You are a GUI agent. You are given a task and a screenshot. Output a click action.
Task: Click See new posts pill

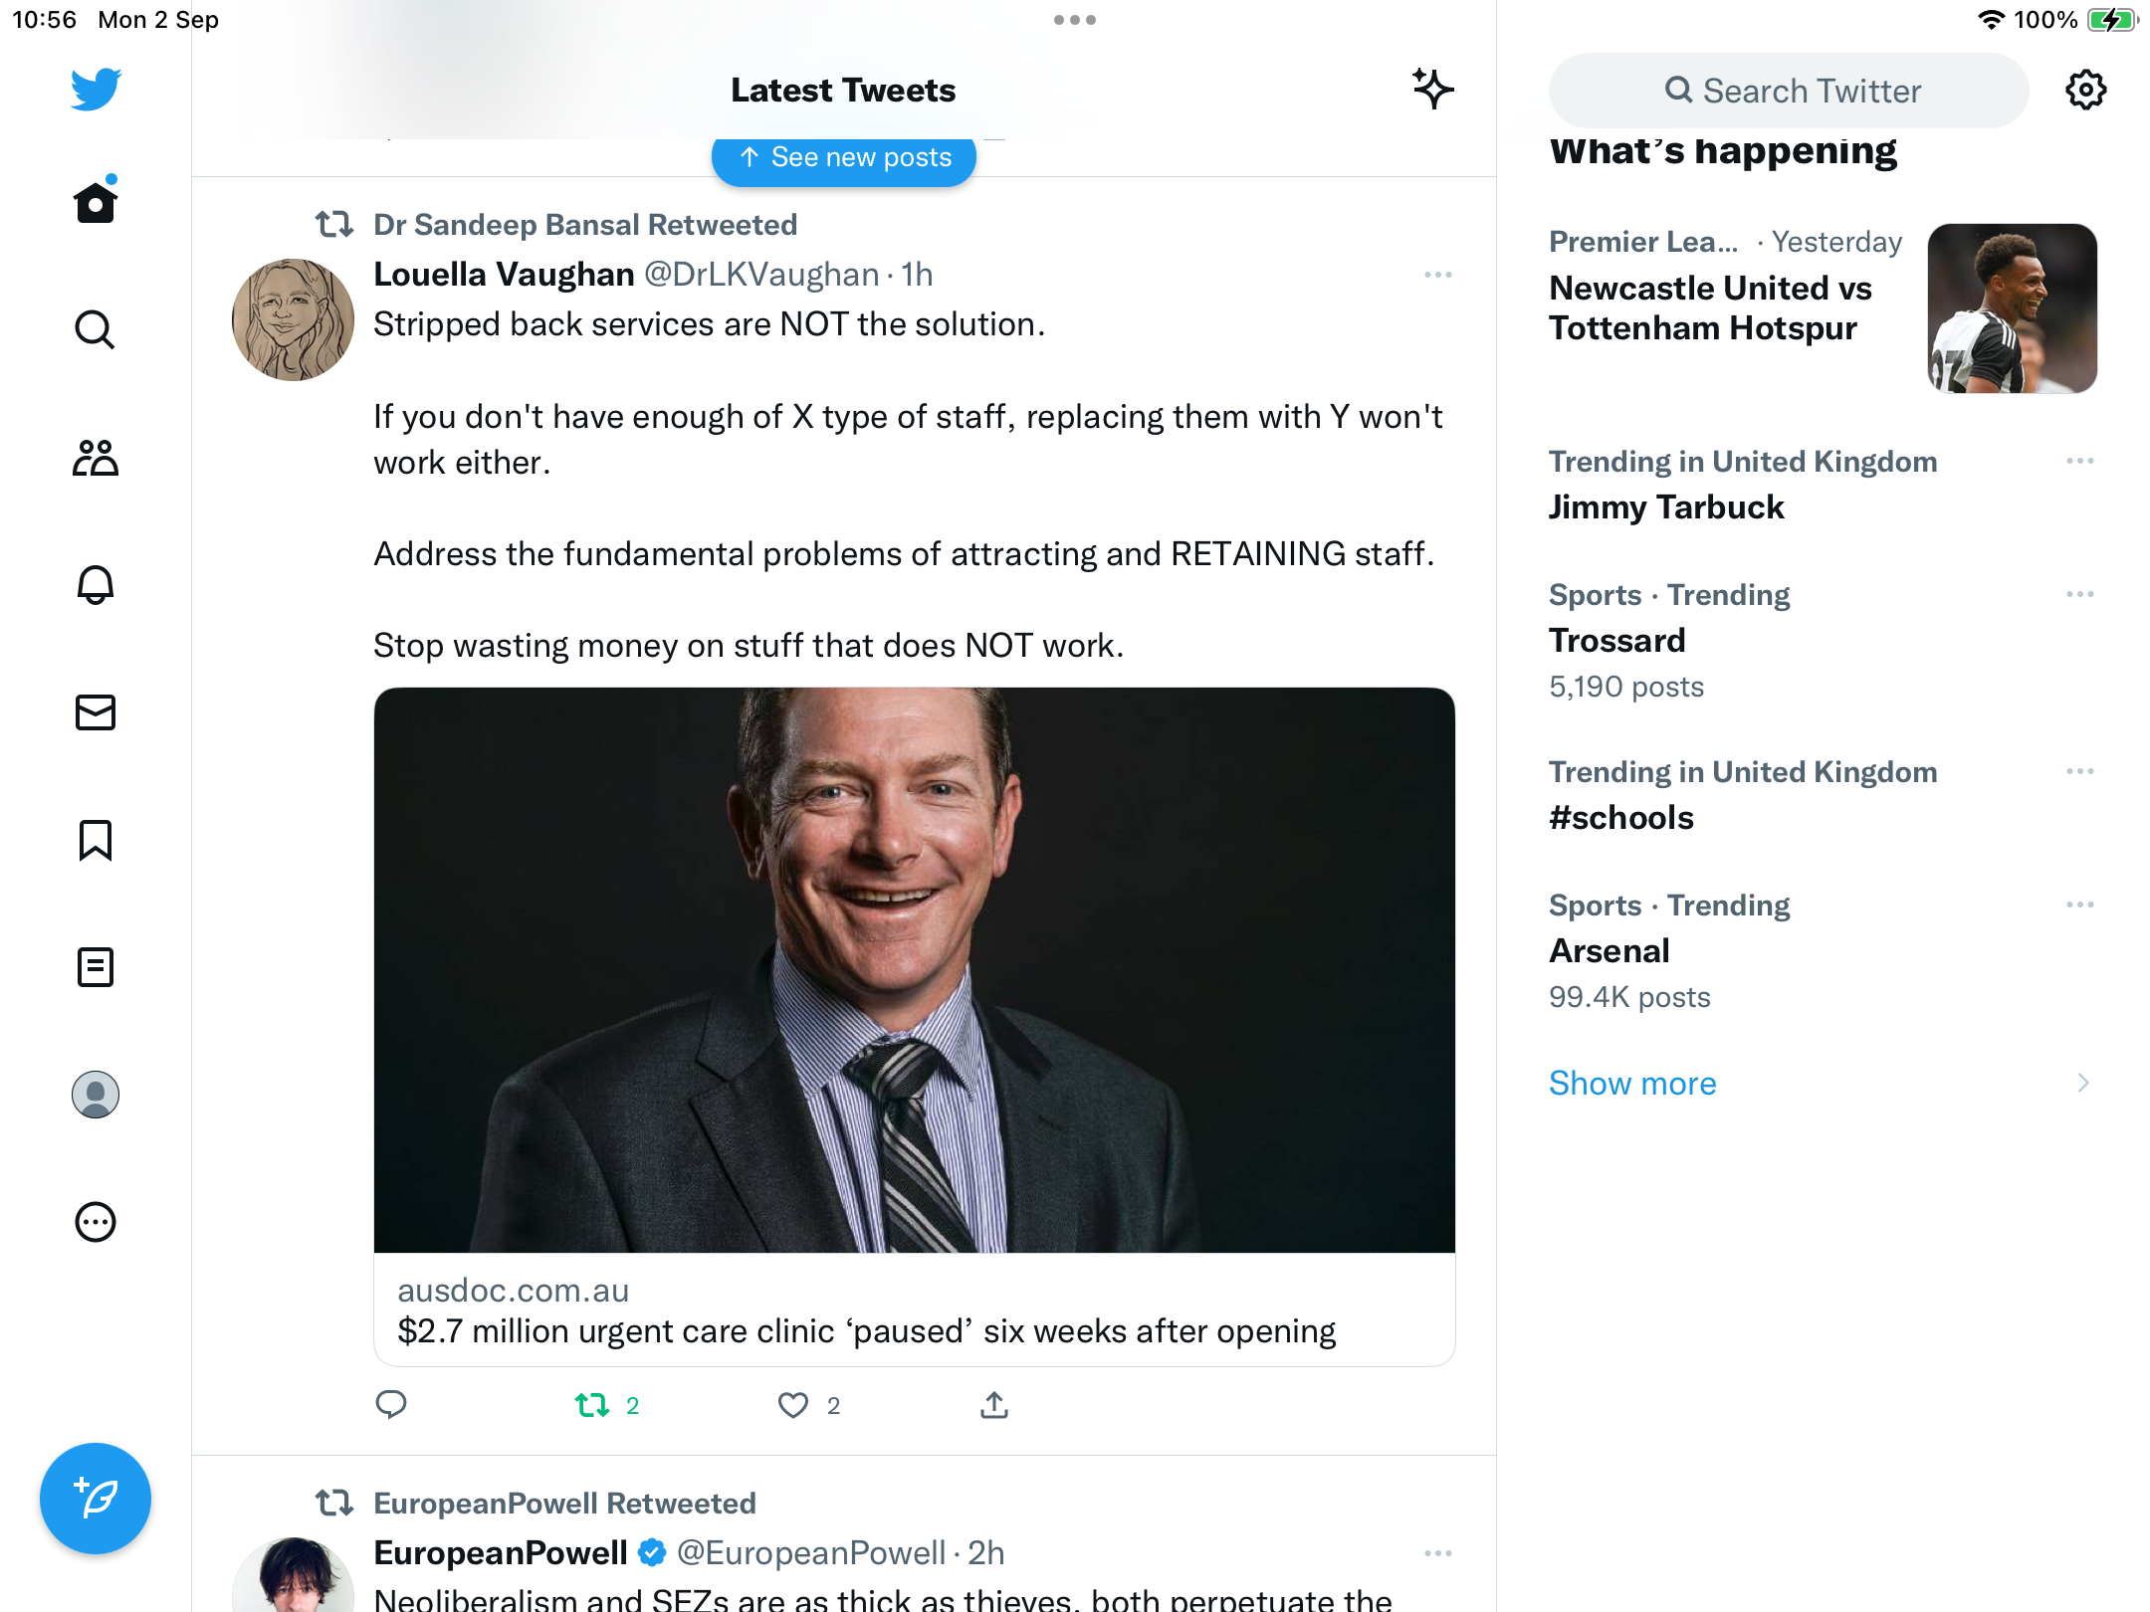tap(844, 157)
